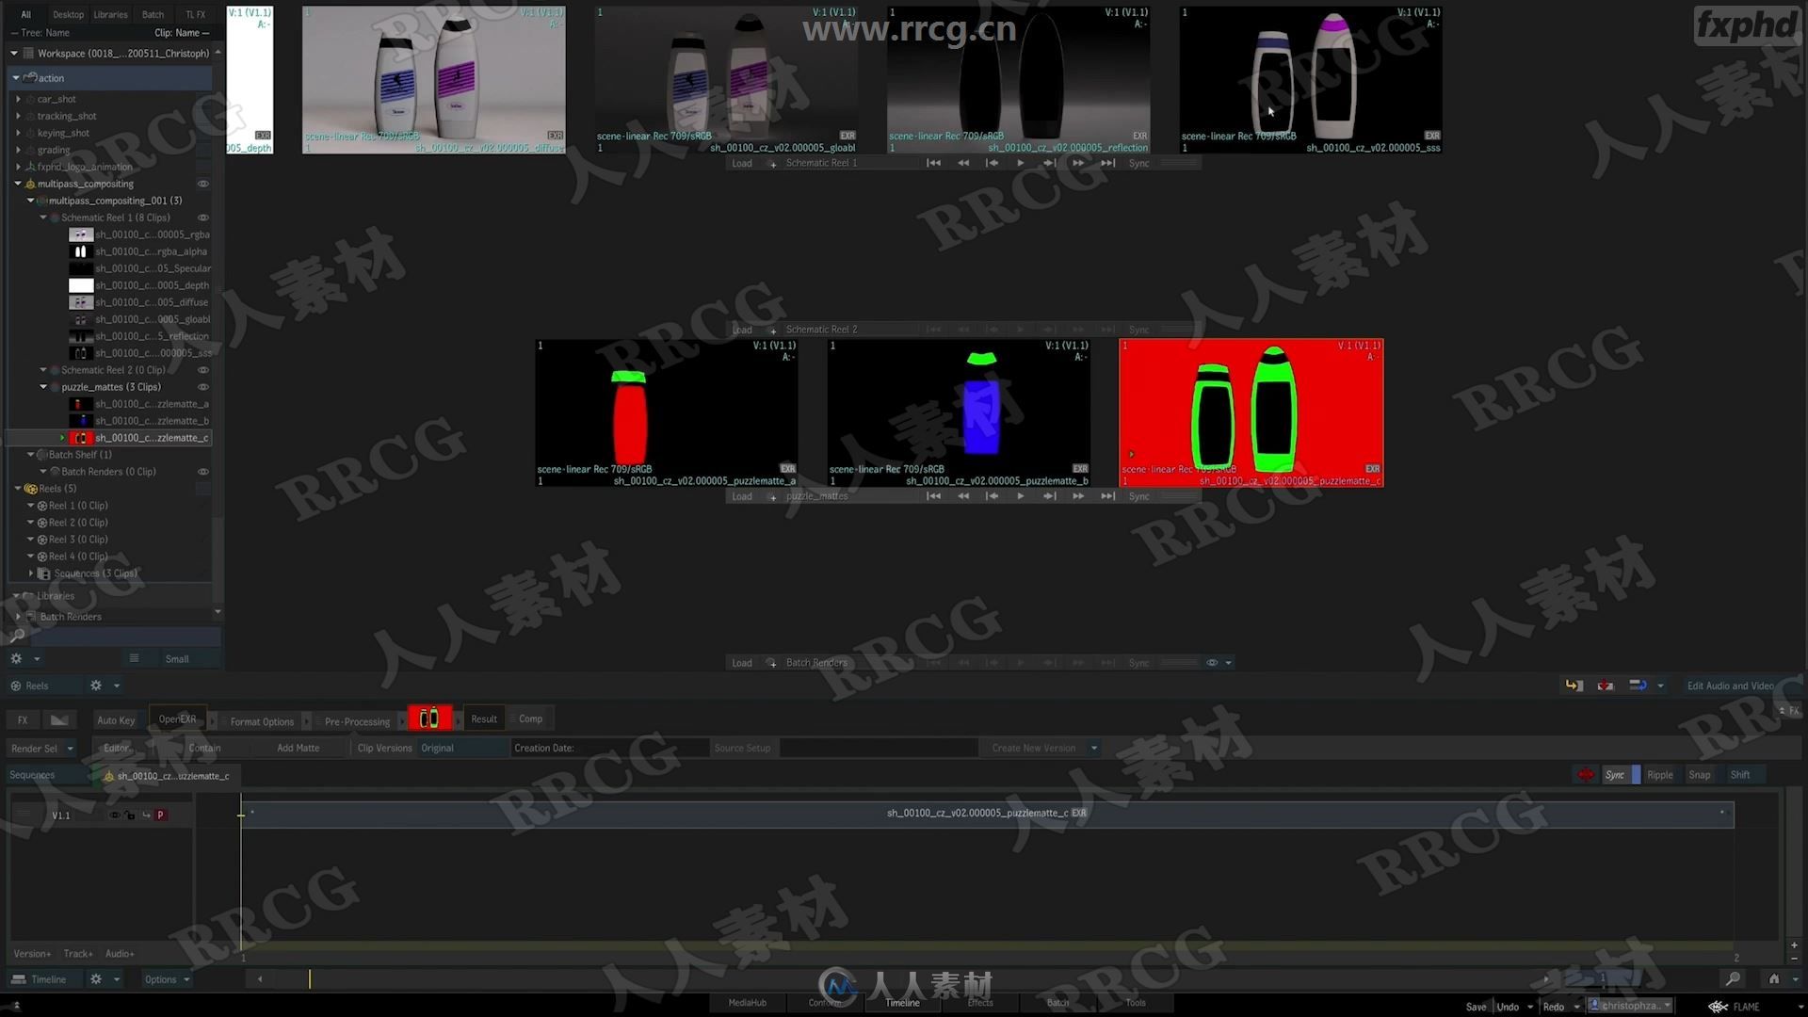The image size is (1808, 1017).
Task: Click the red color swatch next to P marker
Action: pos(159,815)
